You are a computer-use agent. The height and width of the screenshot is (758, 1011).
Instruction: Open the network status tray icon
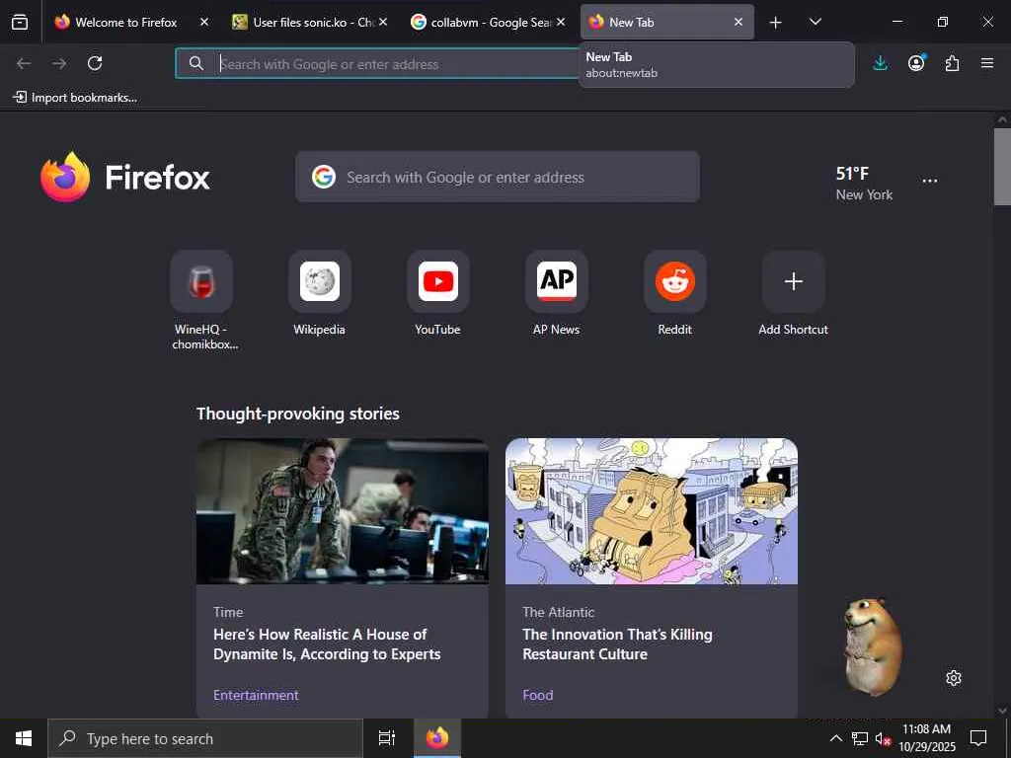click(860, 738)
